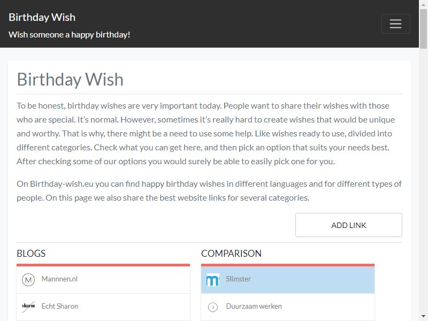Click the Birthday Wish site title
The height and width of the screenshot is (321, 428).
(x=42, y=17)
